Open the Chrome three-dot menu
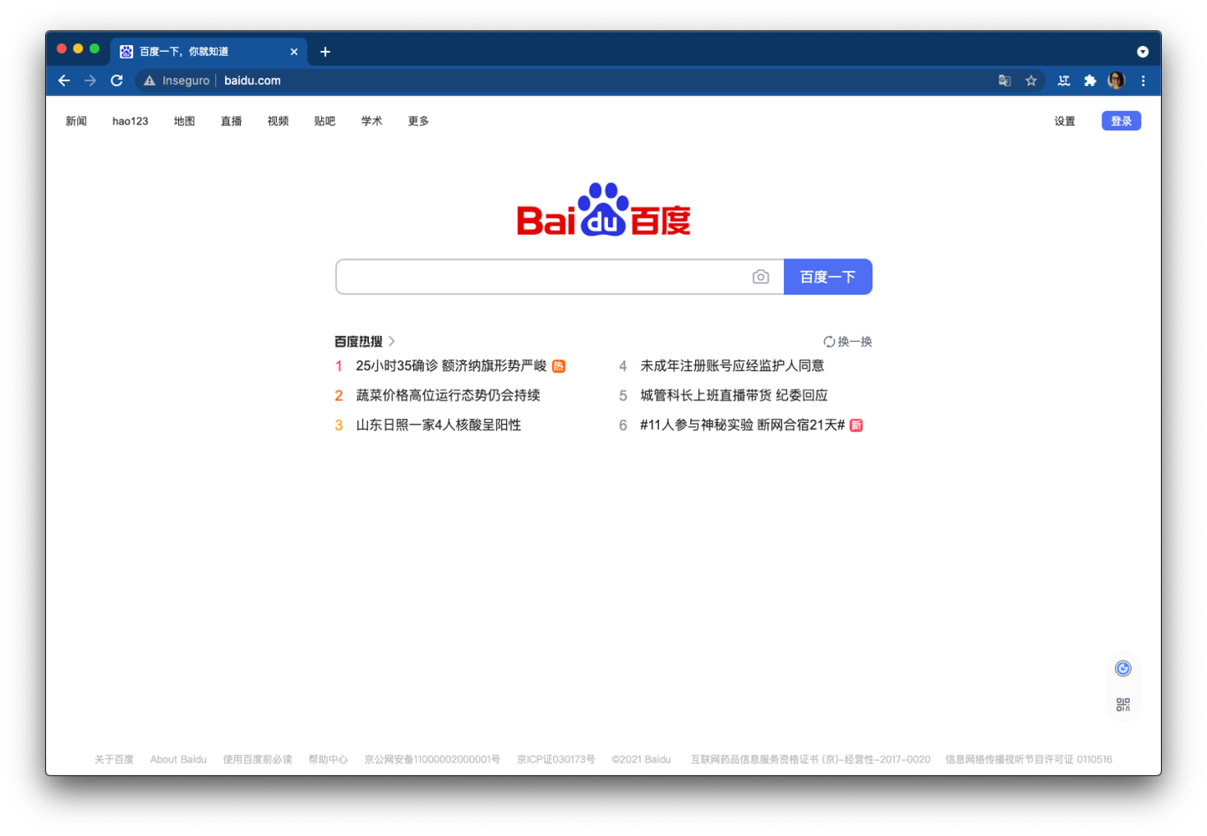 tap(1143, 81)
